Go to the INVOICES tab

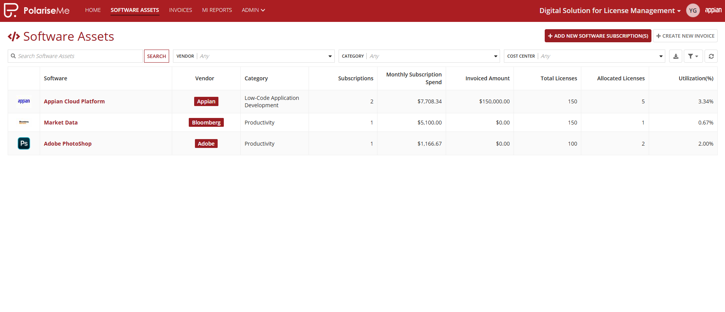point(180,10)
